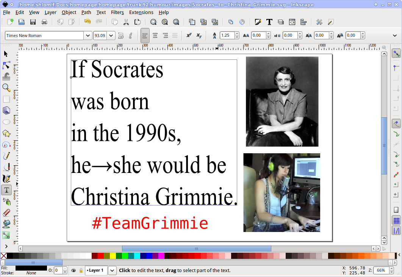Select the Tweak tool
The image size is (402, 277).
[x=6, y=76]
